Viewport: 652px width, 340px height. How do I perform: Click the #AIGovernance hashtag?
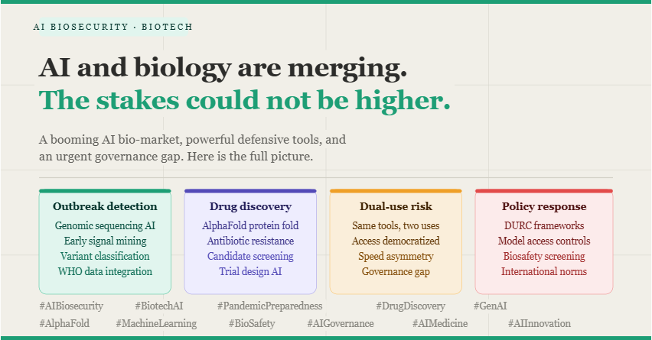pos(340,323)
